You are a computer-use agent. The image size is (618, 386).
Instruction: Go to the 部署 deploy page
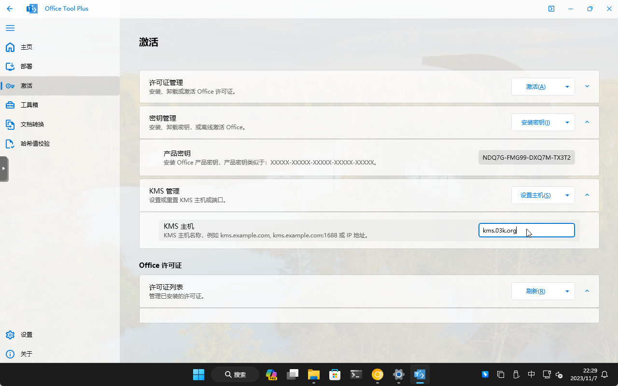(x=27, y=67)
